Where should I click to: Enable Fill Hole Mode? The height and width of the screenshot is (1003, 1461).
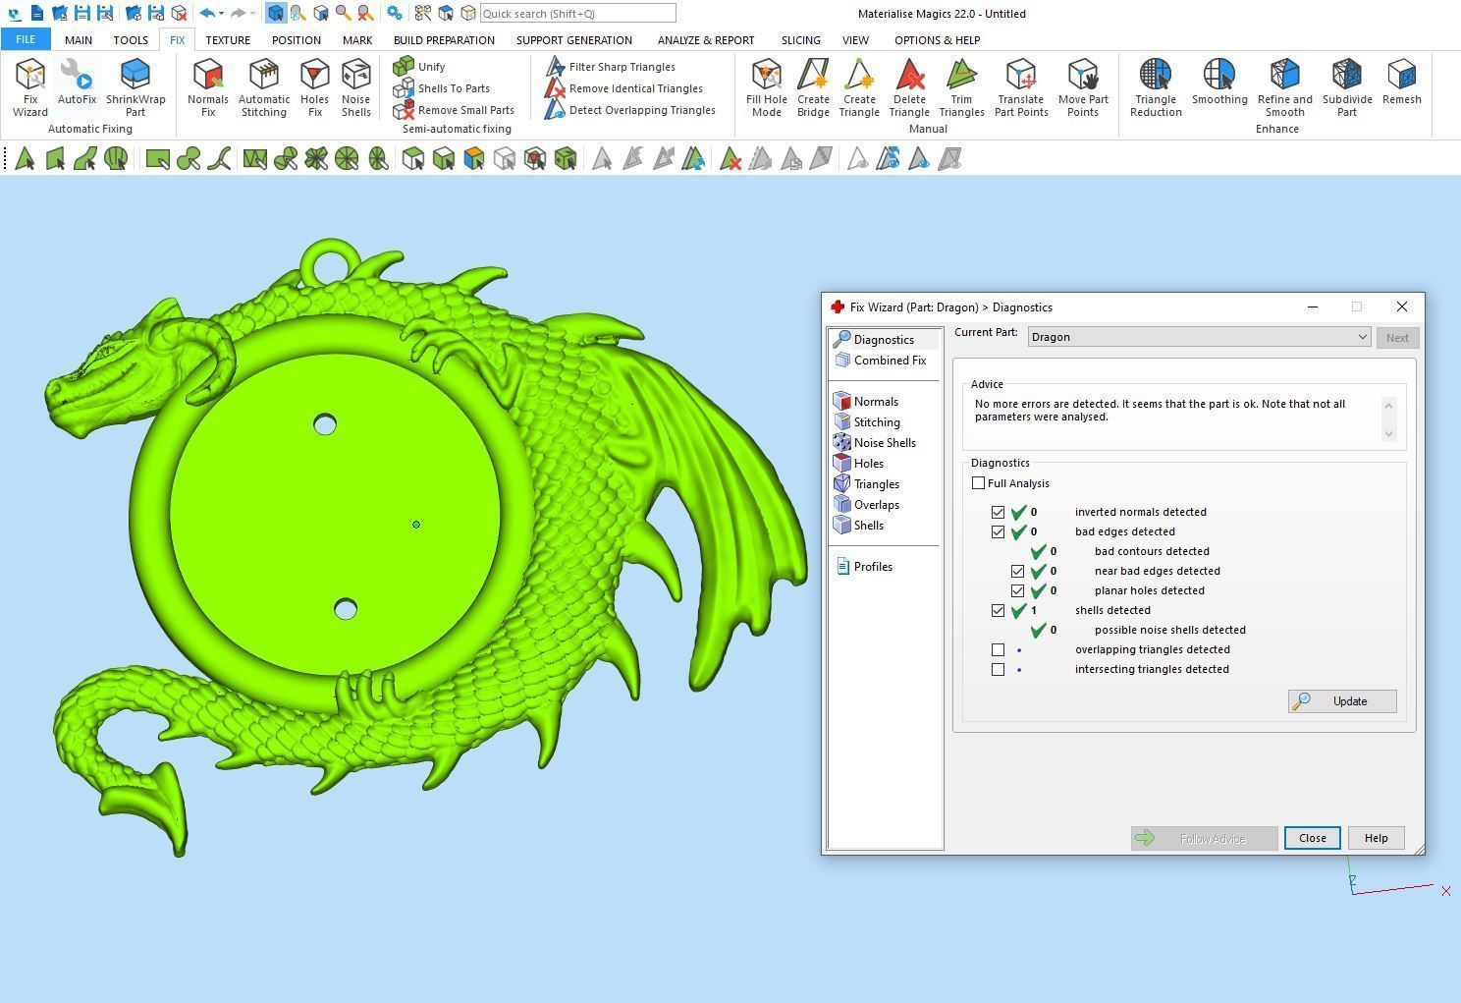pos(767,87)
